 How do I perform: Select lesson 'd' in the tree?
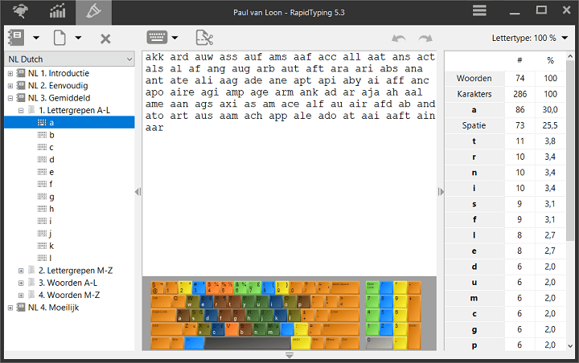pyautogui.click(x=51, y=159)
